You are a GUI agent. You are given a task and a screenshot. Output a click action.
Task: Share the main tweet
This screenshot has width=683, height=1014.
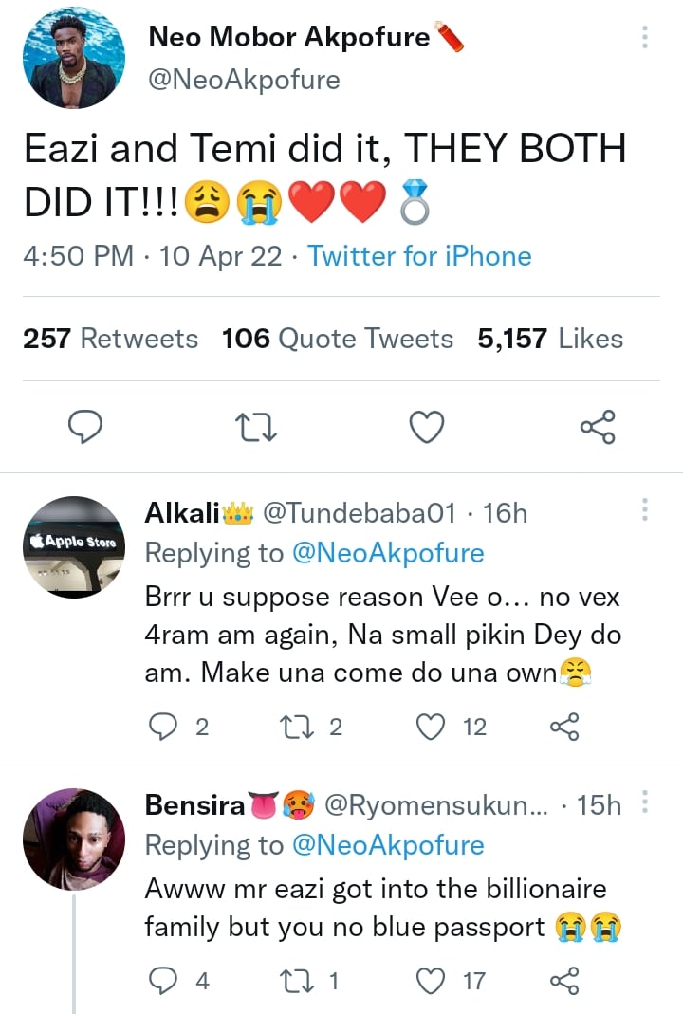click(x=598, y=428)
